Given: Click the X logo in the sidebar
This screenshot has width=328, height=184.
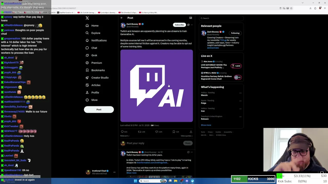Looking at the screenshot, I should tap(87, 18).
